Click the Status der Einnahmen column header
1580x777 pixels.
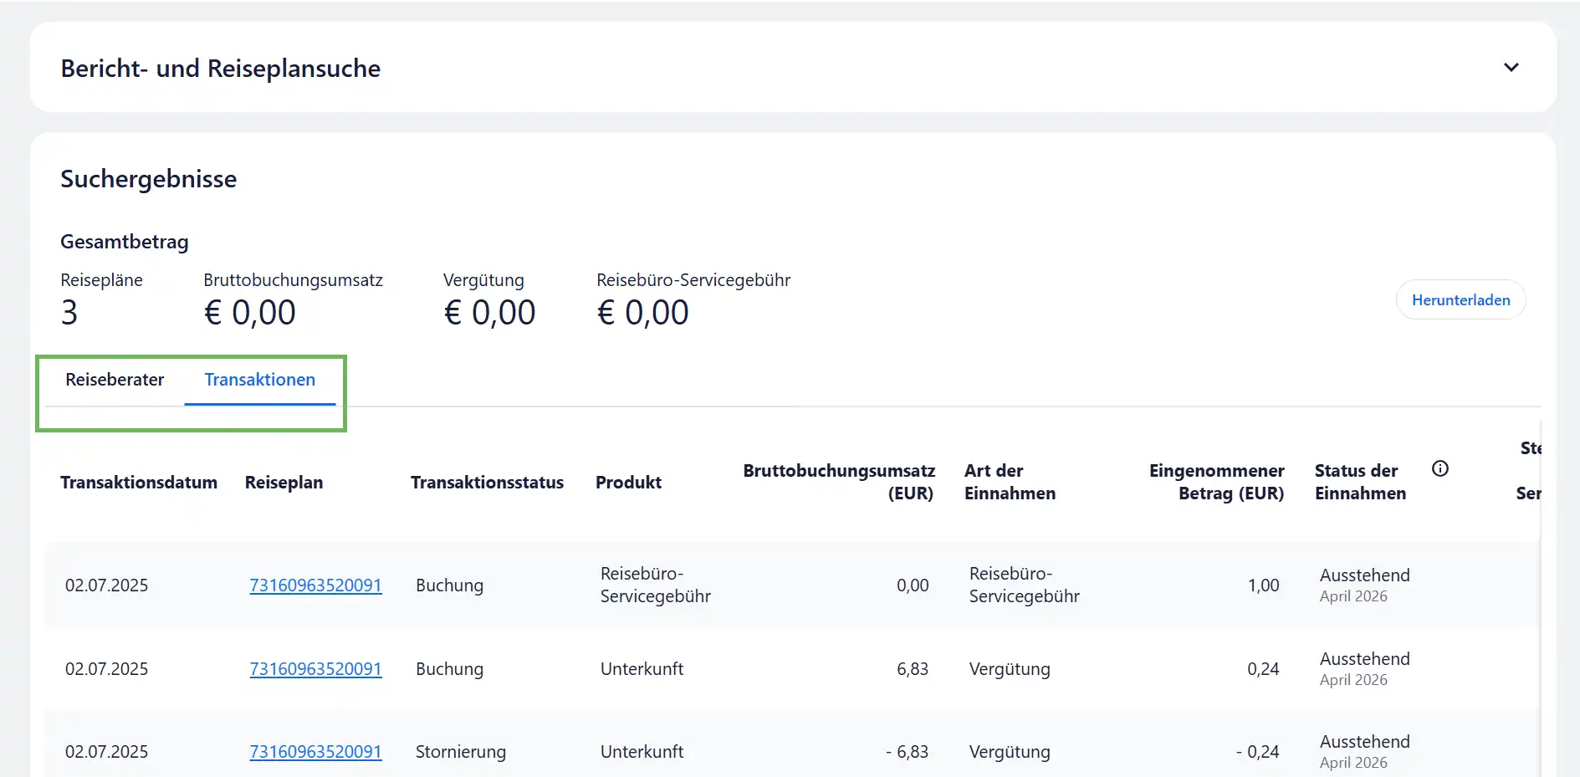(x=1360, y=482)
